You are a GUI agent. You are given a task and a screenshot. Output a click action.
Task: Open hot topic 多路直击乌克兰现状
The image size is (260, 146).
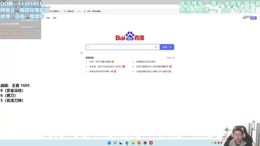point(146,62)
